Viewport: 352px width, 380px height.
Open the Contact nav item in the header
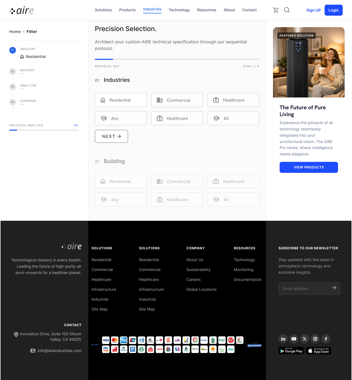pos(249,10)
